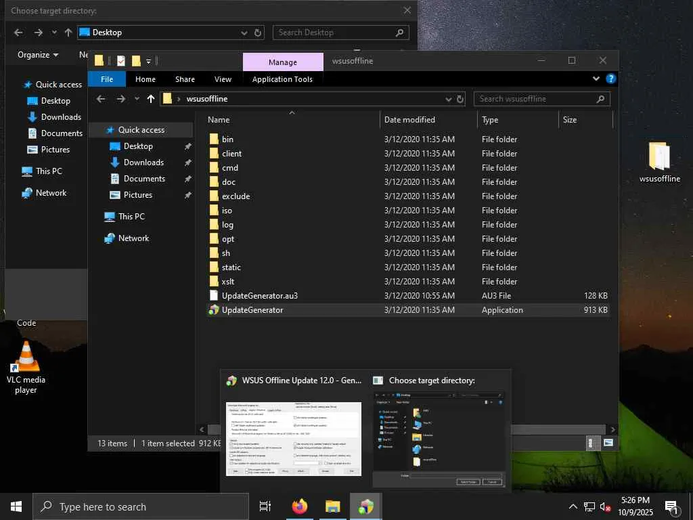Click the WSUS Offline Update taskbar icon
693x520 pixels.
tap(366, 506)
